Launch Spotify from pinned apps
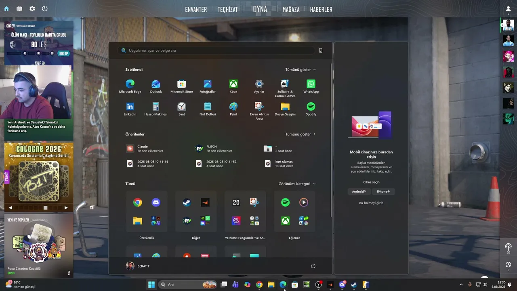 [x=311, y=109]
